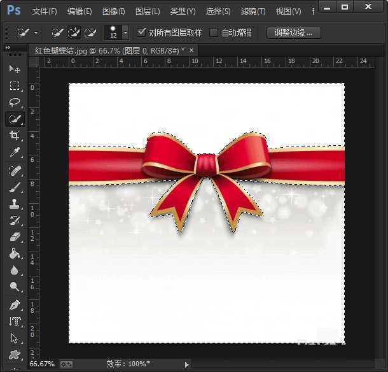Uncheck 对所有图层取样 checkbox

(x=142, y=32)
